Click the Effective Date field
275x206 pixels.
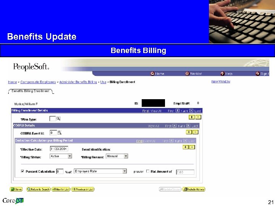pyautogui.click(x=59, y=149)
